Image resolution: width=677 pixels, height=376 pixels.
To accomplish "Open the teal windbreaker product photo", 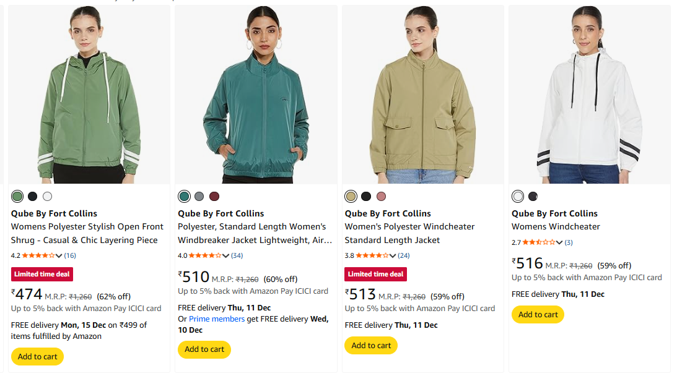I will pyautogui.click(x=255, y=95).
